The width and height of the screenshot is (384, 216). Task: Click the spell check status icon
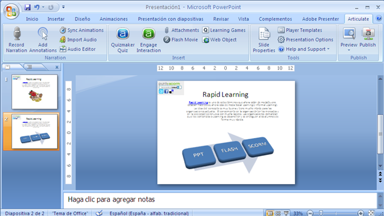(x=99, y=213)
